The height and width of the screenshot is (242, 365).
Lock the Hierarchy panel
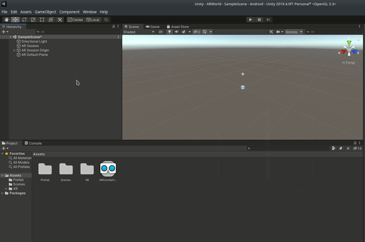tap(114, 27)
